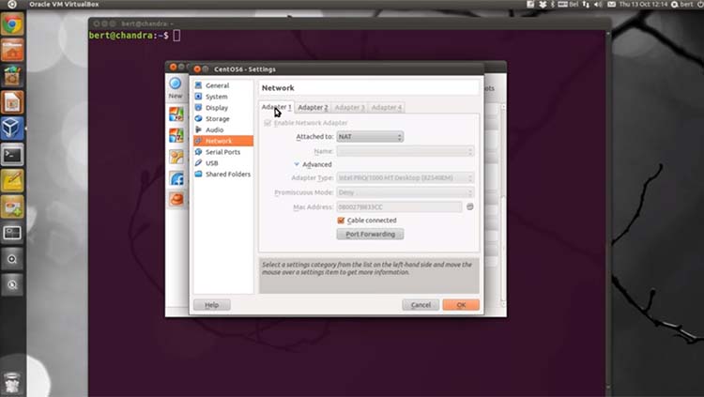Switch to the Adapter 4 tab
The height and width of the screenshot is (397, 704).
click(x=386, y=107)
